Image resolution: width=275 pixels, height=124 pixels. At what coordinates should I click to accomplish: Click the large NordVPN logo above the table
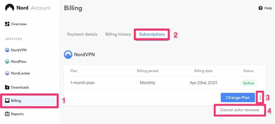pos(68,55)
